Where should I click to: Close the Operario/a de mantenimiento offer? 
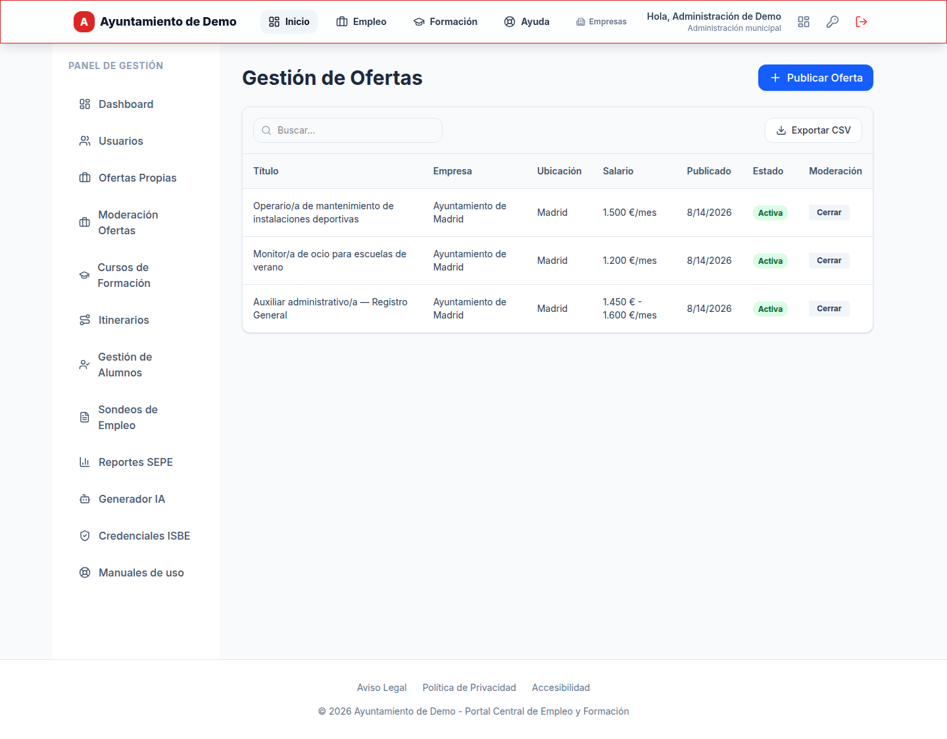pos(829,213)
